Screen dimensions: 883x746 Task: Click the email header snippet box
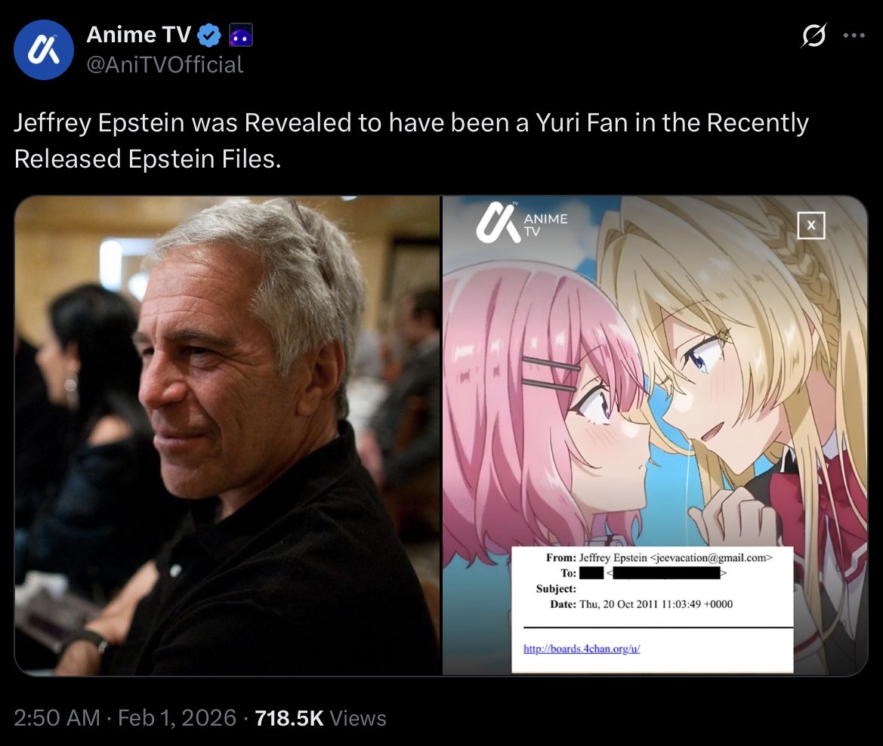pyautogui.click(x=652, y=609)
